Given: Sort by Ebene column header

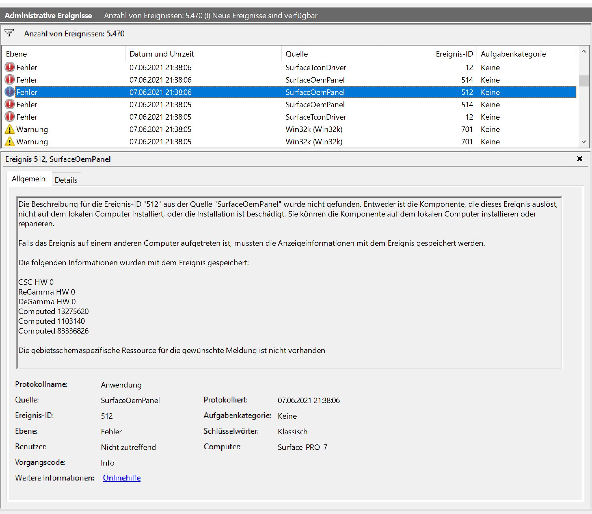Looking at the screenshot, I should (64, 54).
